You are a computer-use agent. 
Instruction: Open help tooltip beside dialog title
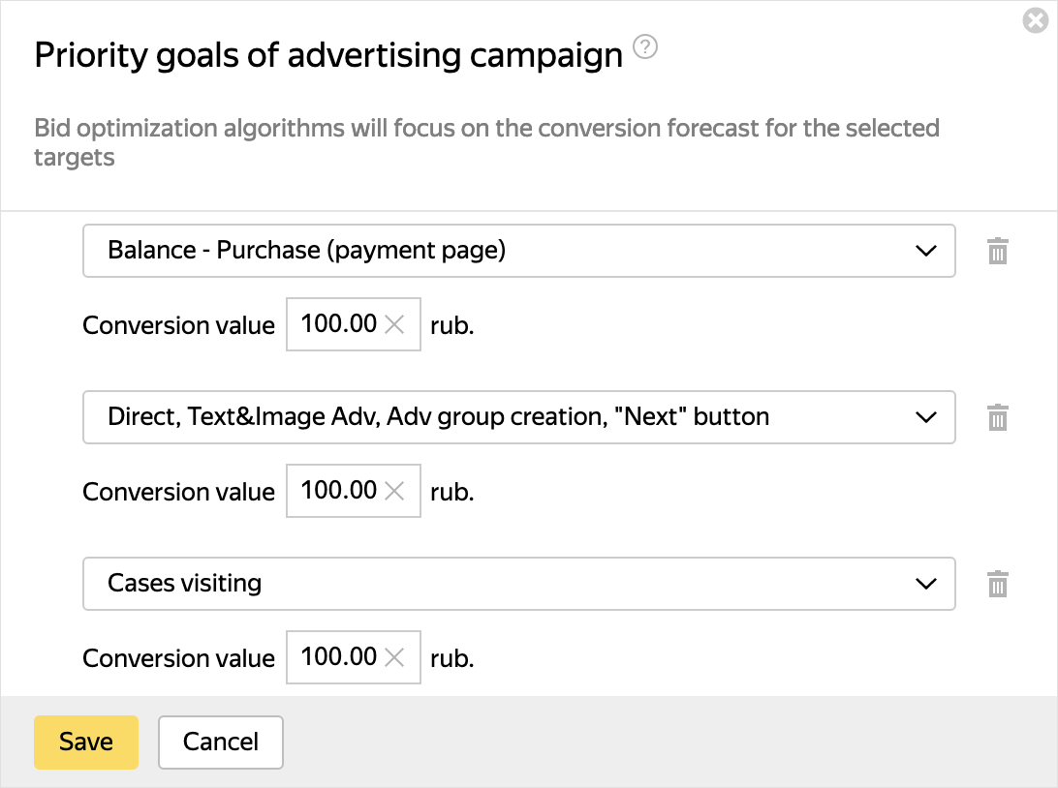tap(645, 47)
